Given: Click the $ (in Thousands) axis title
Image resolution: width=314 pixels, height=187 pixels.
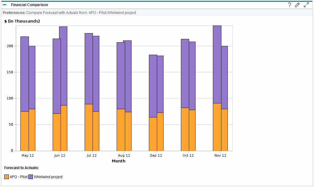Looking at the screenshot, I should click(x=22, y=21).
